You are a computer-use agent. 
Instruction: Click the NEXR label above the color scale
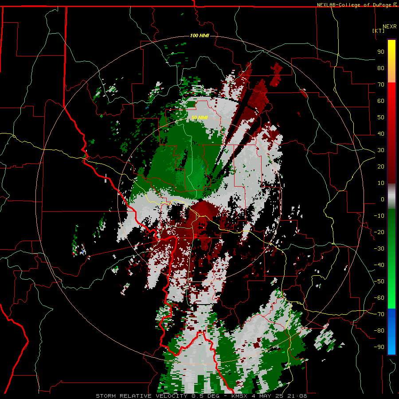(x=389, y=26)
